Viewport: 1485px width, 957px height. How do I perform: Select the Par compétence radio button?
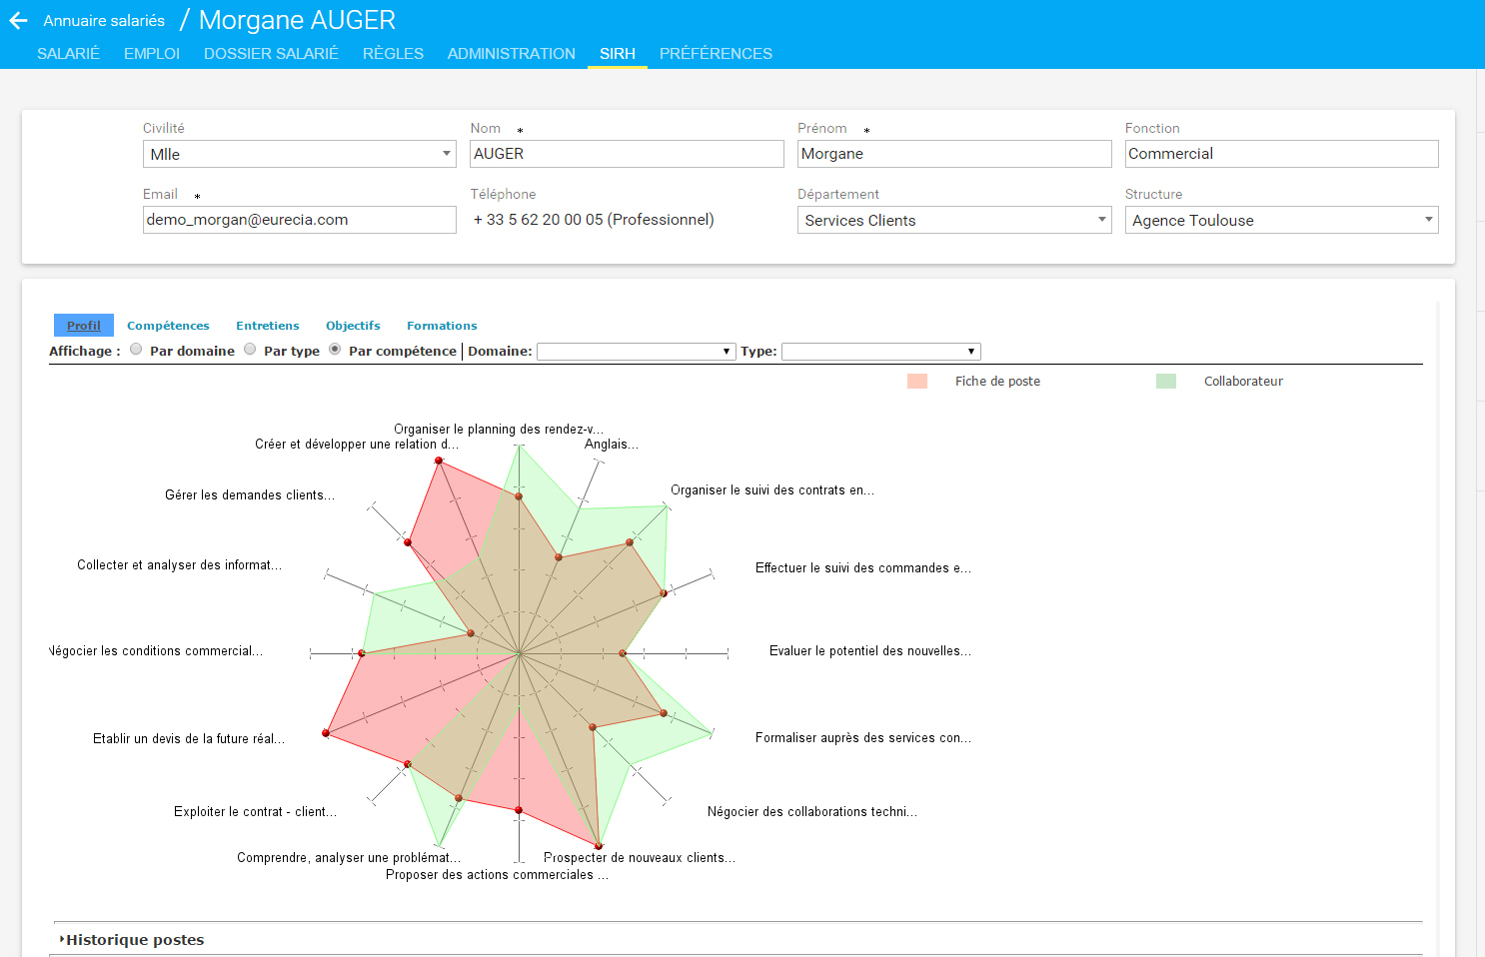pos(335,350)
